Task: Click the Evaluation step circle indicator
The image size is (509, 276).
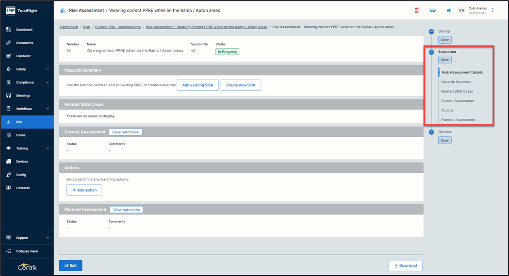Action: 431,52
